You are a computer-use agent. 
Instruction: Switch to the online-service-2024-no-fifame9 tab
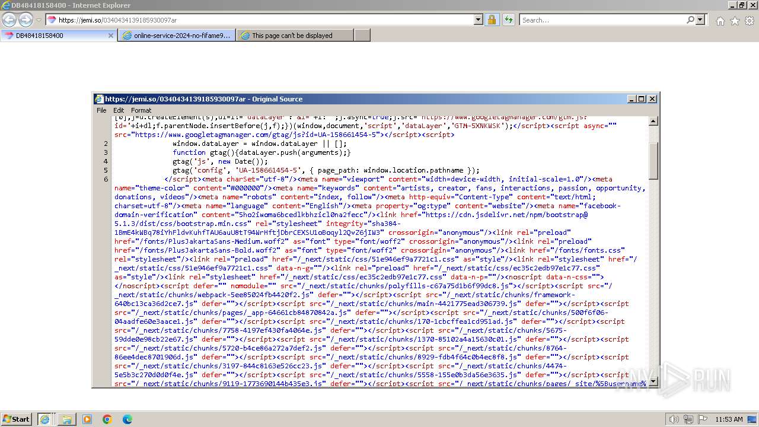177,36
